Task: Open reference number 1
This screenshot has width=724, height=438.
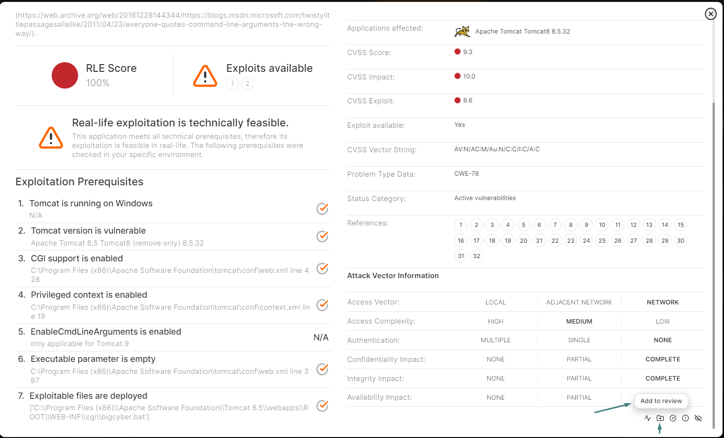Action: [x=461, y=225]
